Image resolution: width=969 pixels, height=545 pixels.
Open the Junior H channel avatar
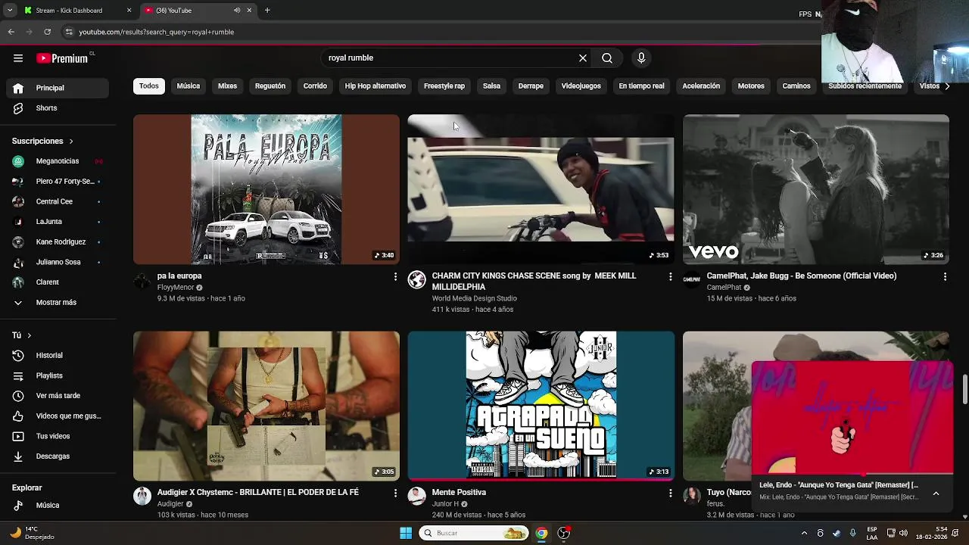tap(417, 497)
